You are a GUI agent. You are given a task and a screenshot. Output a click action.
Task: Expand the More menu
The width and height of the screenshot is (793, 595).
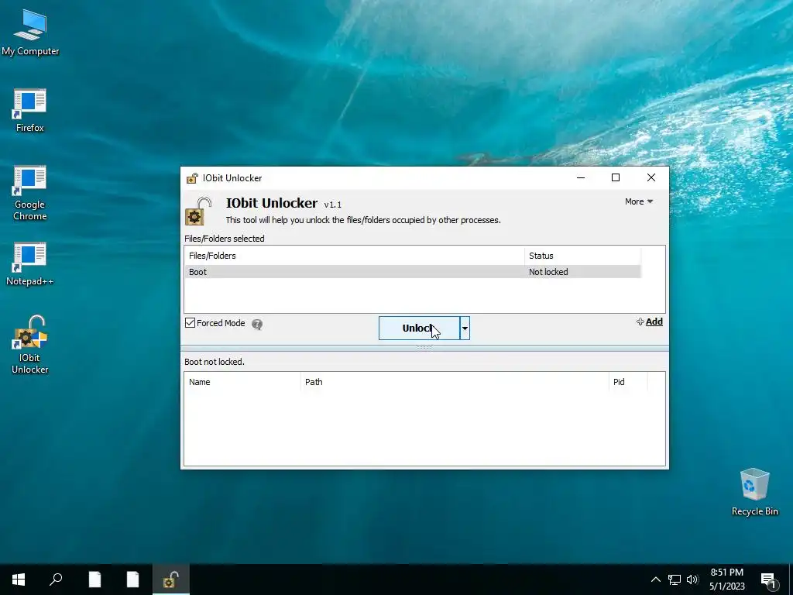(639, 201)
